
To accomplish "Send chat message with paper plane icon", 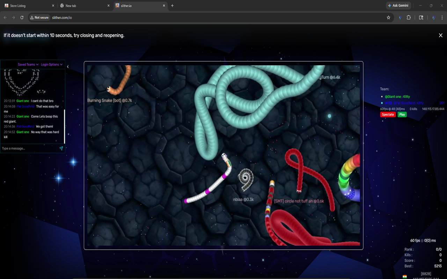I will [x=61, y=148].
